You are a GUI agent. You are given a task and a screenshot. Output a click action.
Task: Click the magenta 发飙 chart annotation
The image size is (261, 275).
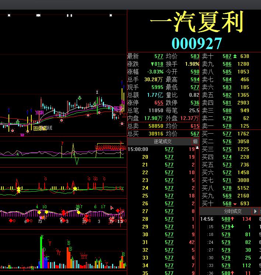click(39, 113)
